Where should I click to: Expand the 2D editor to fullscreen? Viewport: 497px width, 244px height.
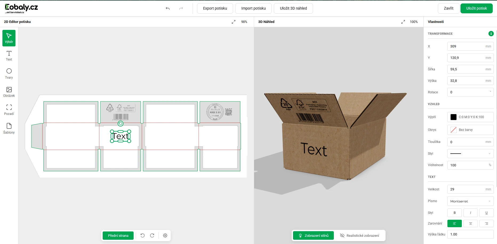[x=234, y=22]
